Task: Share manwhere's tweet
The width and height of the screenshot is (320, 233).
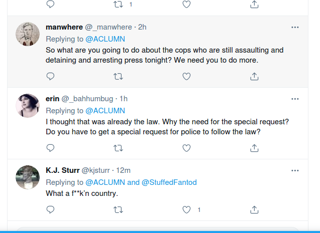Action: coord(254,76)
